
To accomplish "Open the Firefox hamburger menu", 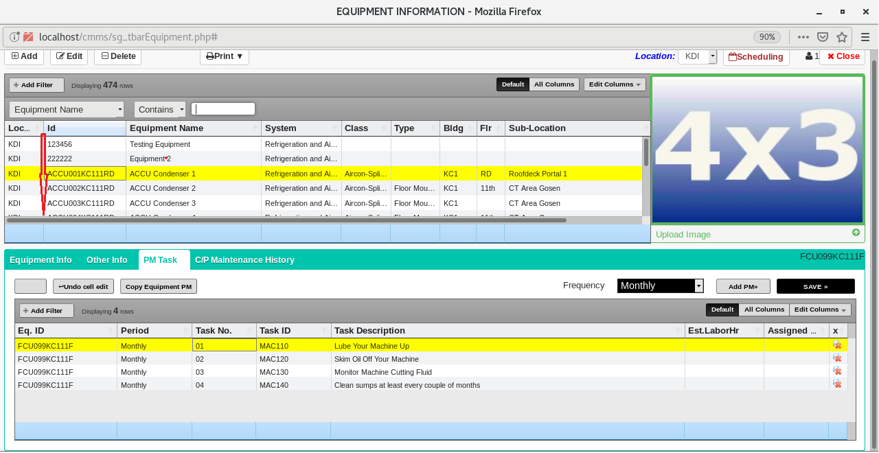I will [x=864, y=37].
